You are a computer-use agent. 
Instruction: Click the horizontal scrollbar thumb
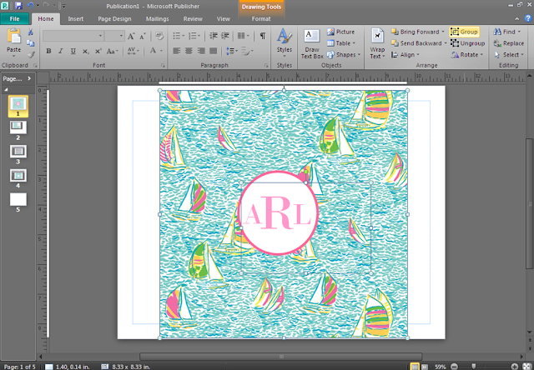pos(281,357)
